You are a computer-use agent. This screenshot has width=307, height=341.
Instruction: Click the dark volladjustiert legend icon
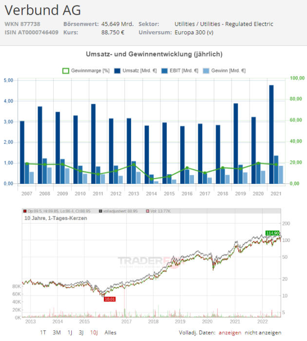tap(100, 211)
